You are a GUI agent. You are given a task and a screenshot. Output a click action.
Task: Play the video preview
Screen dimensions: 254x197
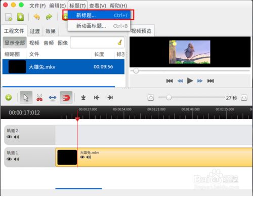tap(190, 81)
